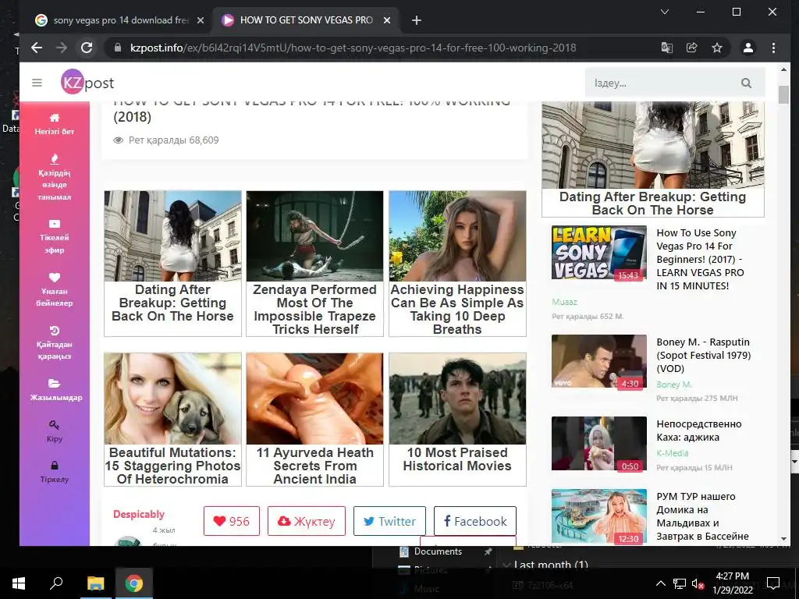This screenshot has height=599, width=799.
Task: Click the Chrome taskbar icon
Action: [133, 583]
